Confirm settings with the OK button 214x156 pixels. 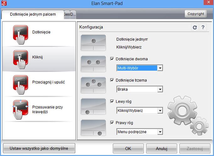click(128, 148)
